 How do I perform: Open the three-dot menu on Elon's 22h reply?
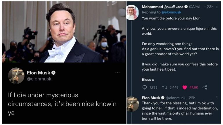click(x=217, y=98)
